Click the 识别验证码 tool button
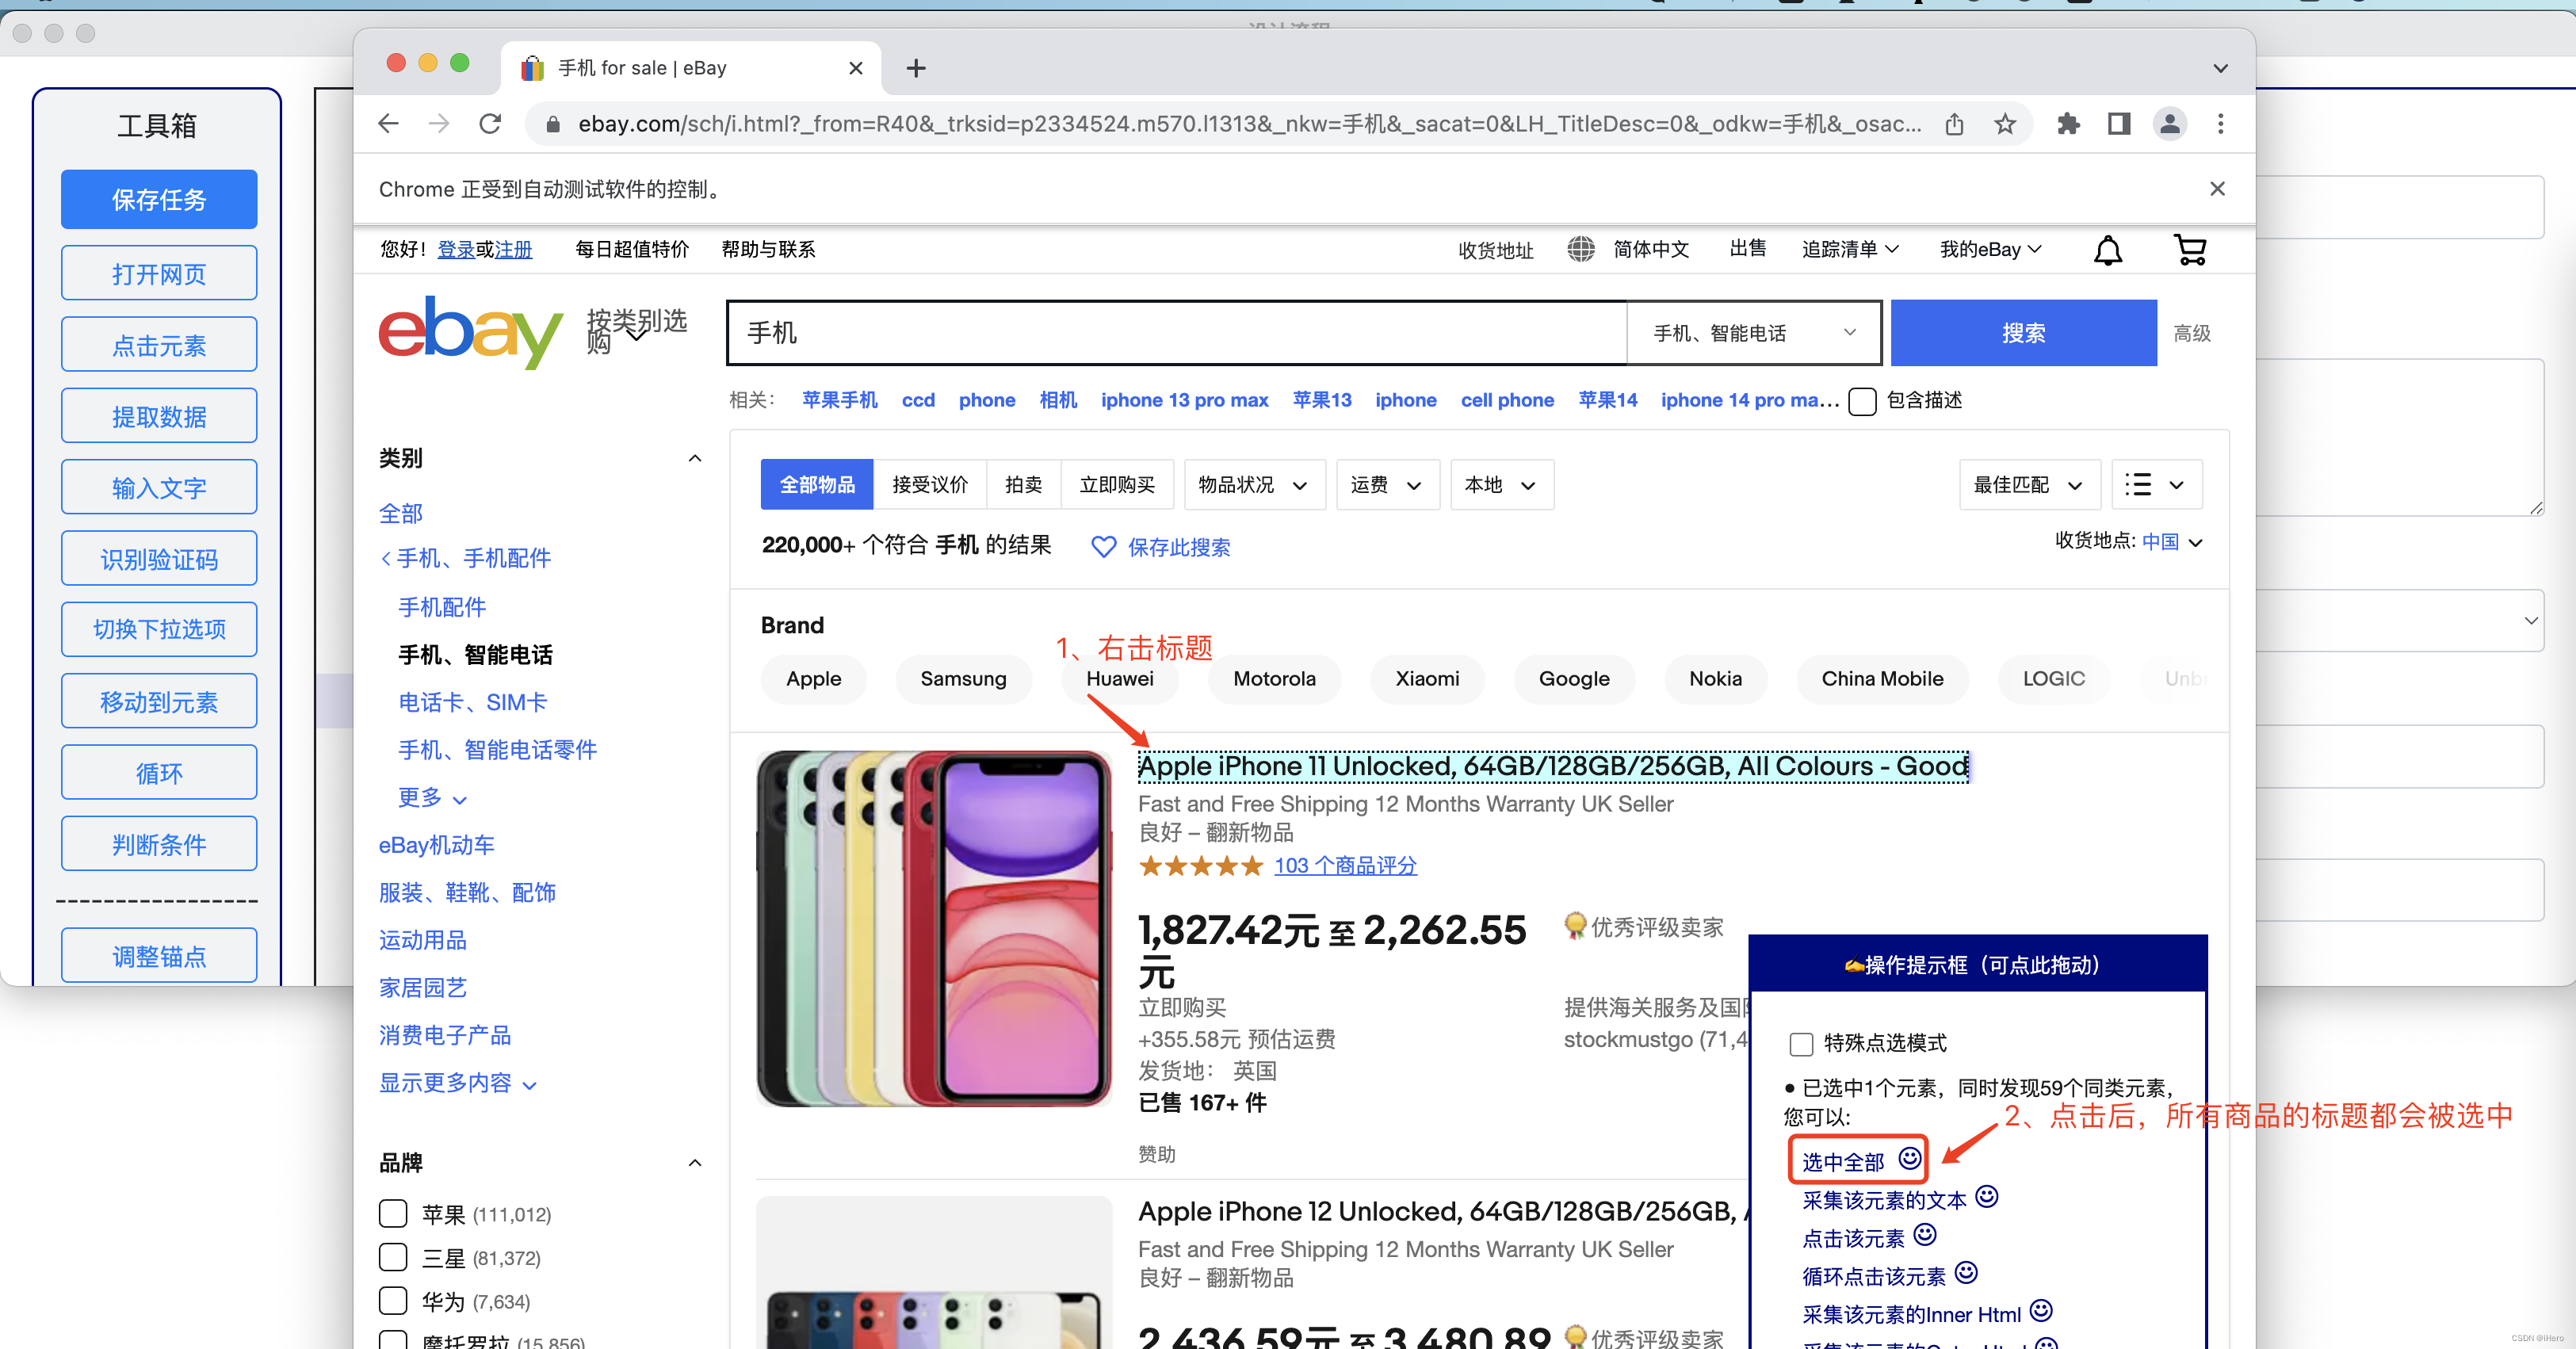The width and height of the screenshot is (2576, 1349). click(x=162, y=559)
